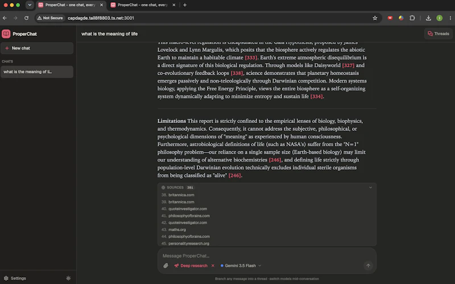Toggle the Deep research mode chip

(x=191, y=265)
